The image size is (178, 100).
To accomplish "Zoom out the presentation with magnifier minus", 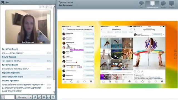I will [x=175, y=55].
